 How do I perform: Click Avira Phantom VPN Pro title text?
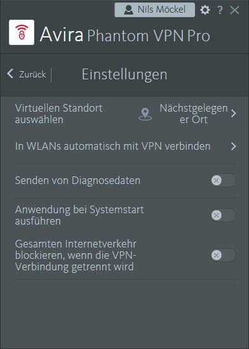click(x=125, y=34)
